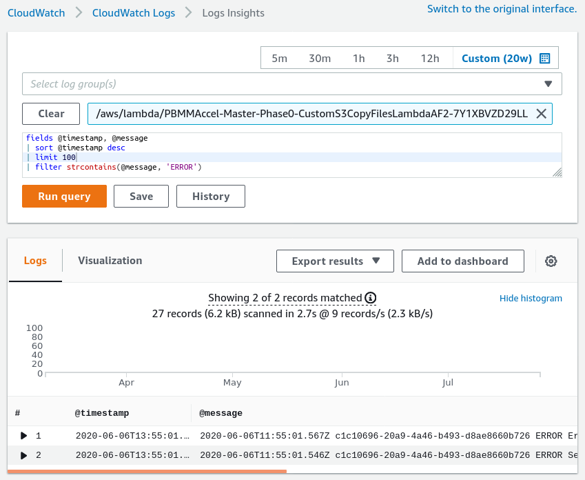The width and height of the screenshot is (585, 480).
Task: Hide the histogram
Action: [x=531, y=299]
